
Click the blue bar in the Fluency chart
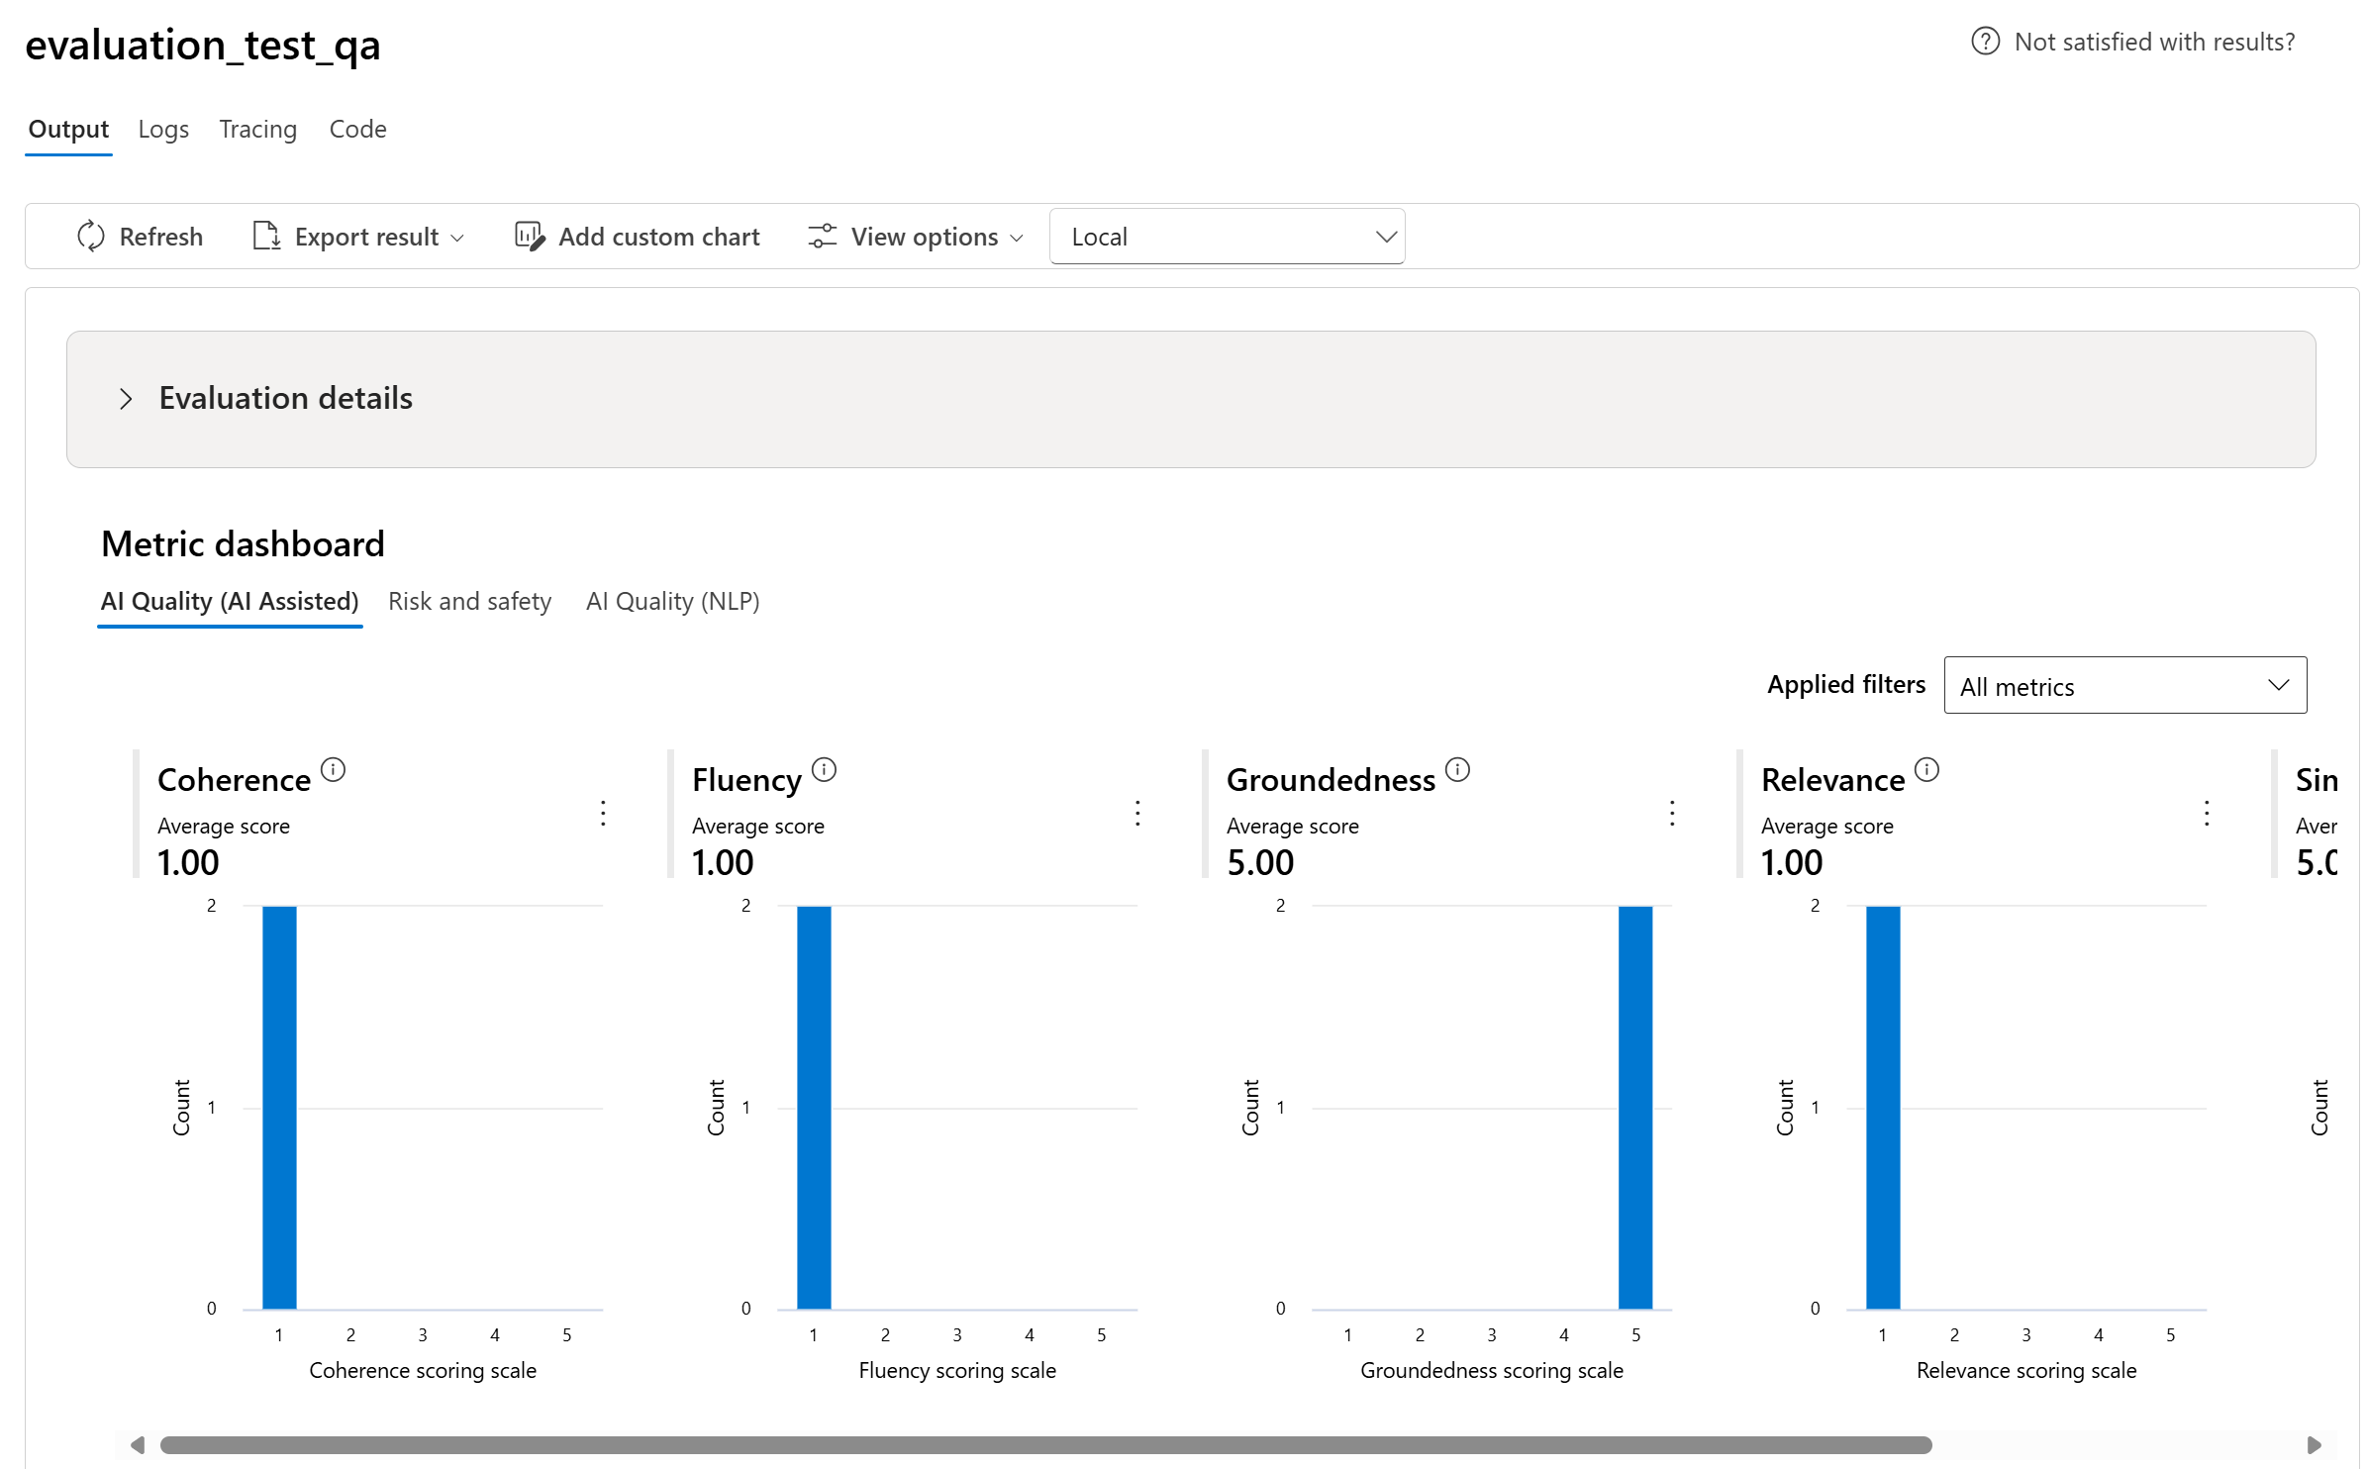click(814, 1107)
